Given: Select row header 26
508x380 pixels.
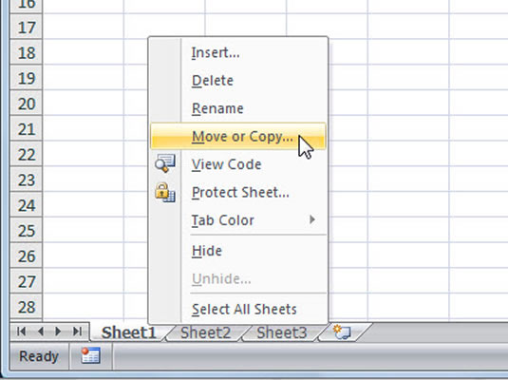Looking at the screenshot, I should coord(27,256).
